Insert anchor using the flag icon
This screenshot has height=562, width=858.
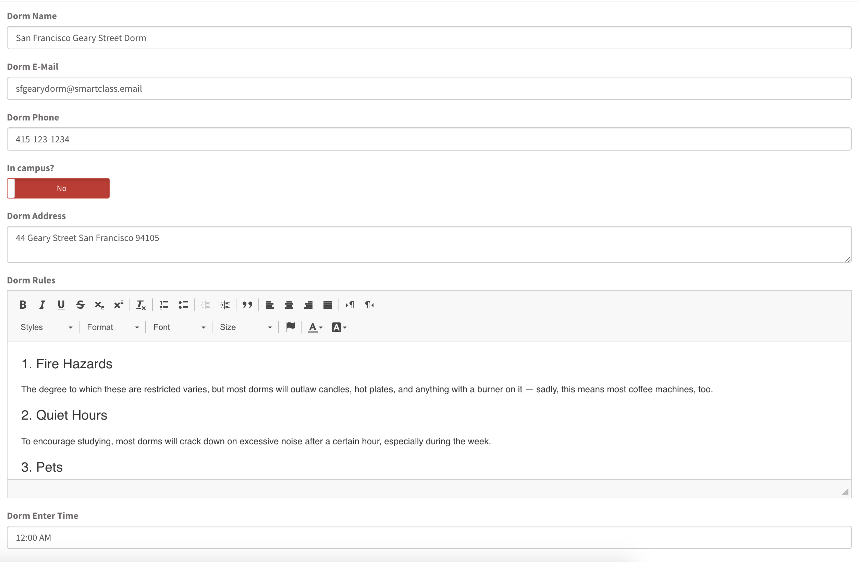(290, 327)
